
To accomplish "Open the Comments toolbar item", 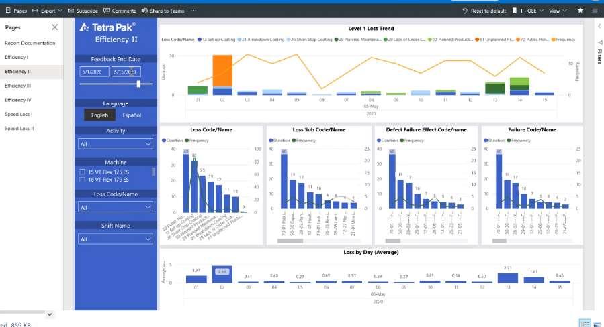I will tap(120, 11).
